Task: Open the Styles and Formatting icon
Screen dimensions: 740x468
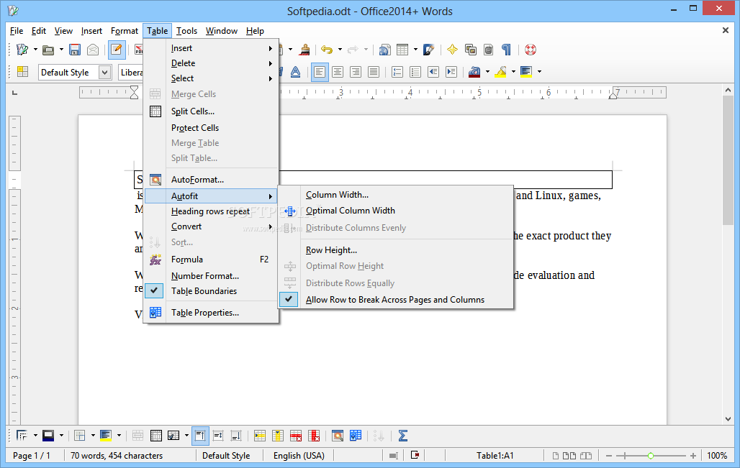Action: 22,72
